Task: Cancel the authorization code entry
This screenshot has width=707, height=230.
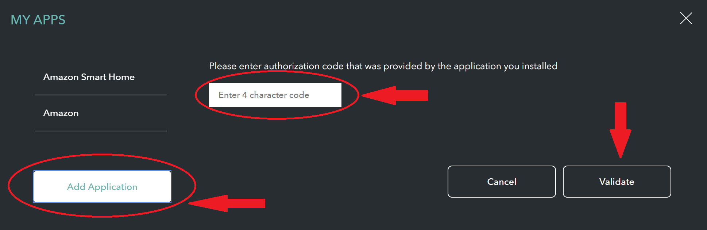Action: tap(502, 182)
